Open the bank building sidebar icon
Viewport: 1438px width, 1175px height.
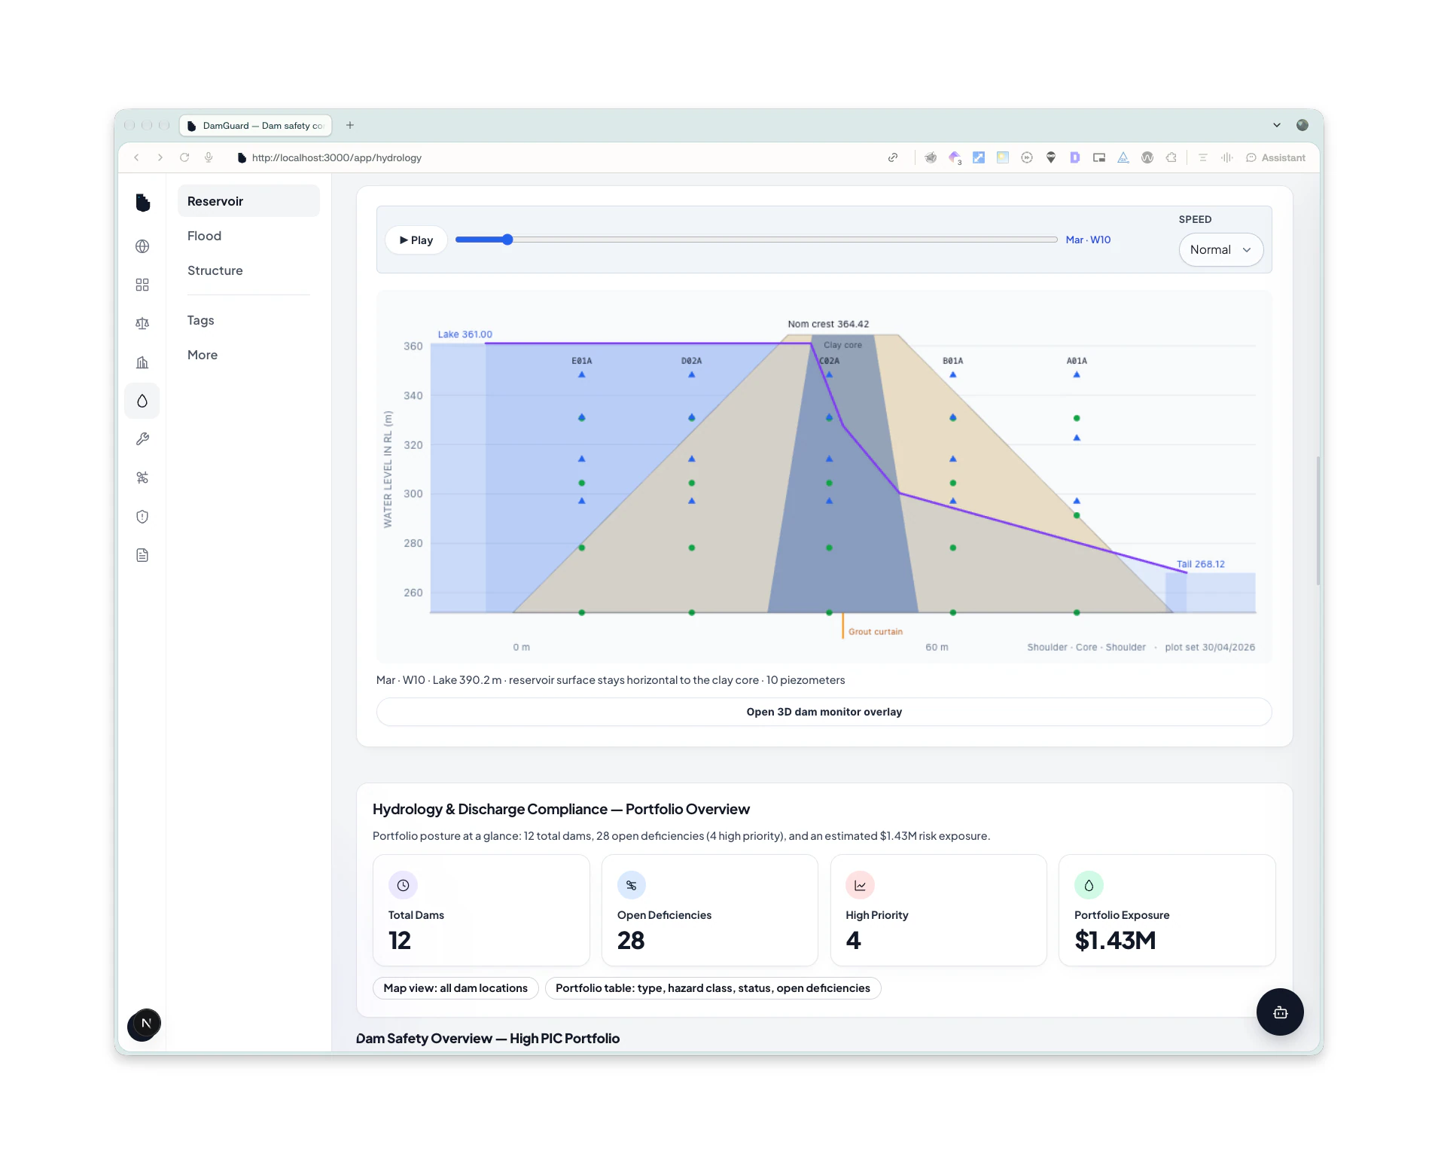pyautogui.click(x=142, y=362)
